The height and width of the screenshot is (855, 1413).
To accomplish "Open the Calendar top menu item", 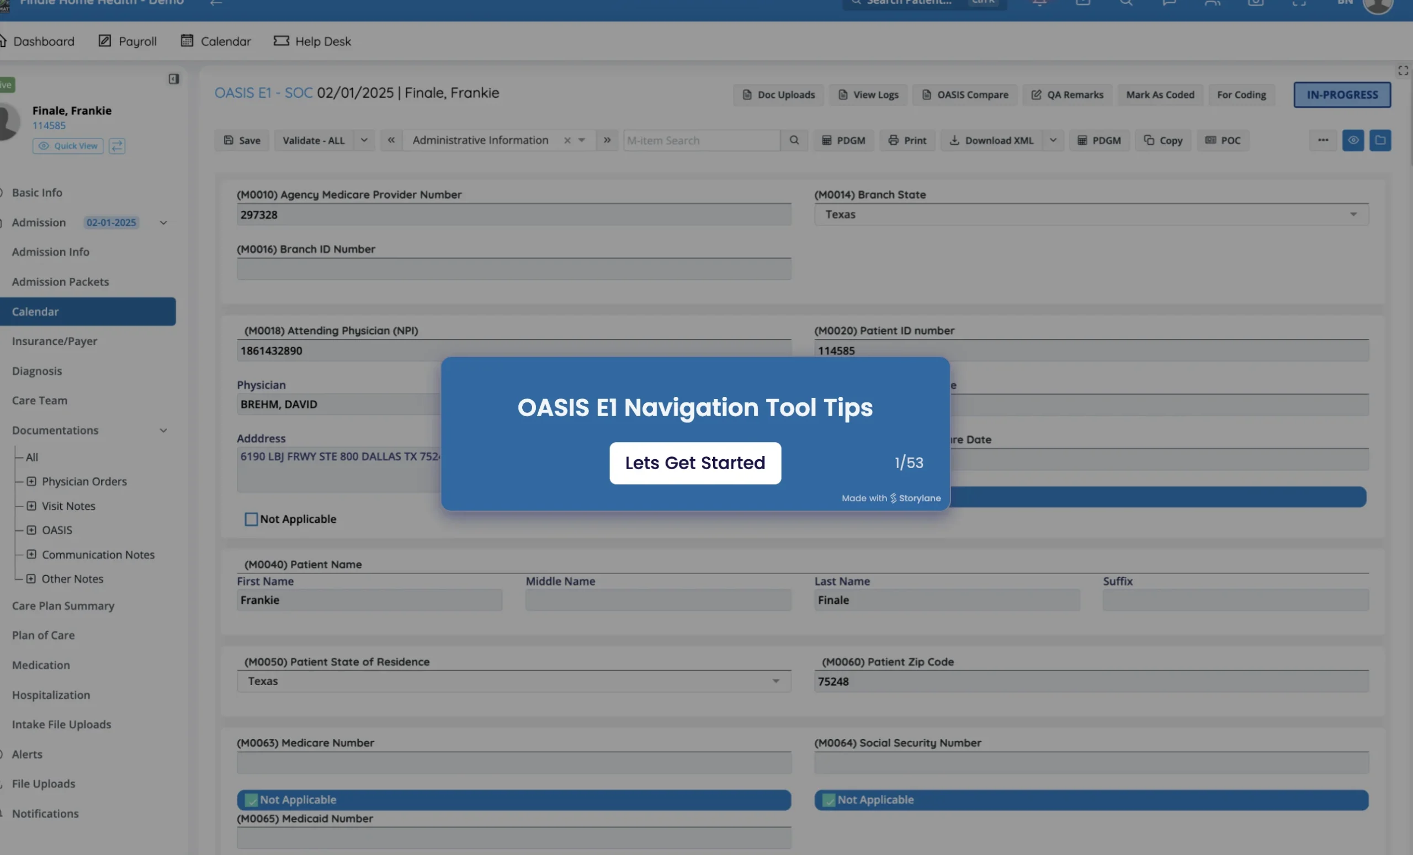I will [x=216, y=41].
